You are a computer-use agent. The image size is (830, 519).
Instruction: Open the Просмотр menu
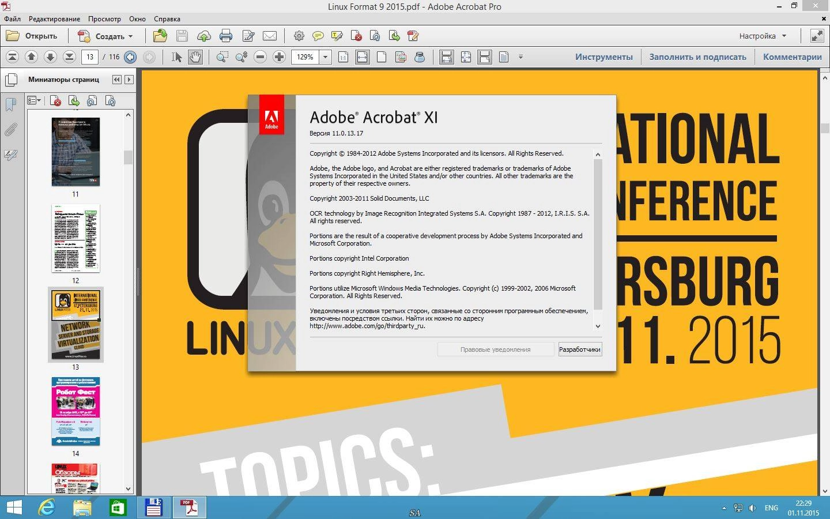coord(104,18)
